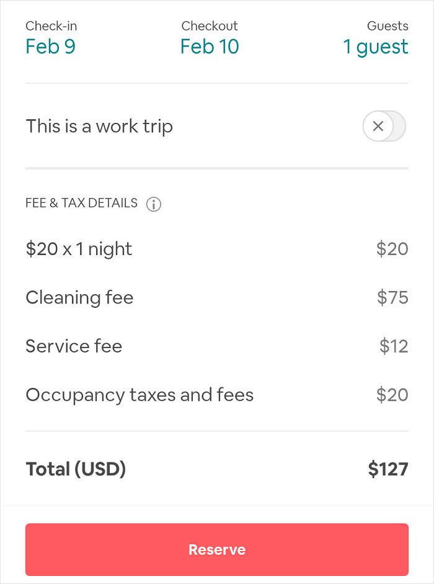Image resolution: width=434 pixels, height=584 pixels.
Task: Toggle 'This is a work trip' off-switch
Action: click(384, 126)
